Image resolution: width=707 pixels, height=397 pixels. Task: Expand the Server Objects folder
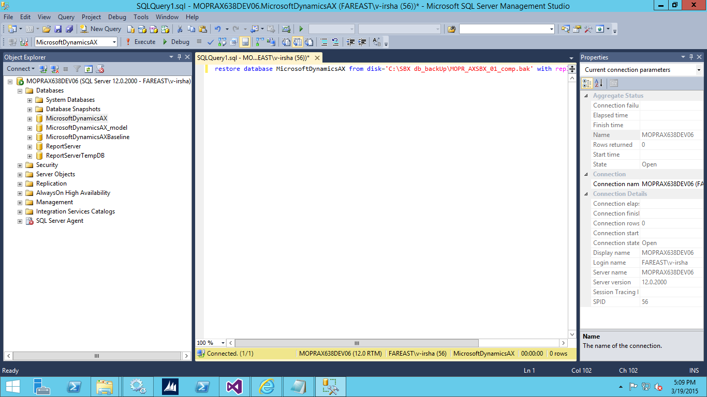tap(20, 174)
